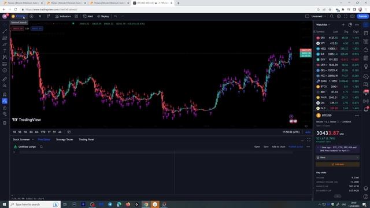Click Save in Pine Editor

266,147
